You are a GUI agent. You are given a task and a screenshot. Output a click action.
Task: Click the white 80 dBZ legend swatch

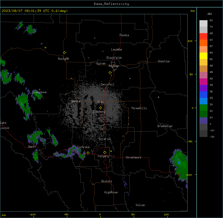[x=203, y=23]
